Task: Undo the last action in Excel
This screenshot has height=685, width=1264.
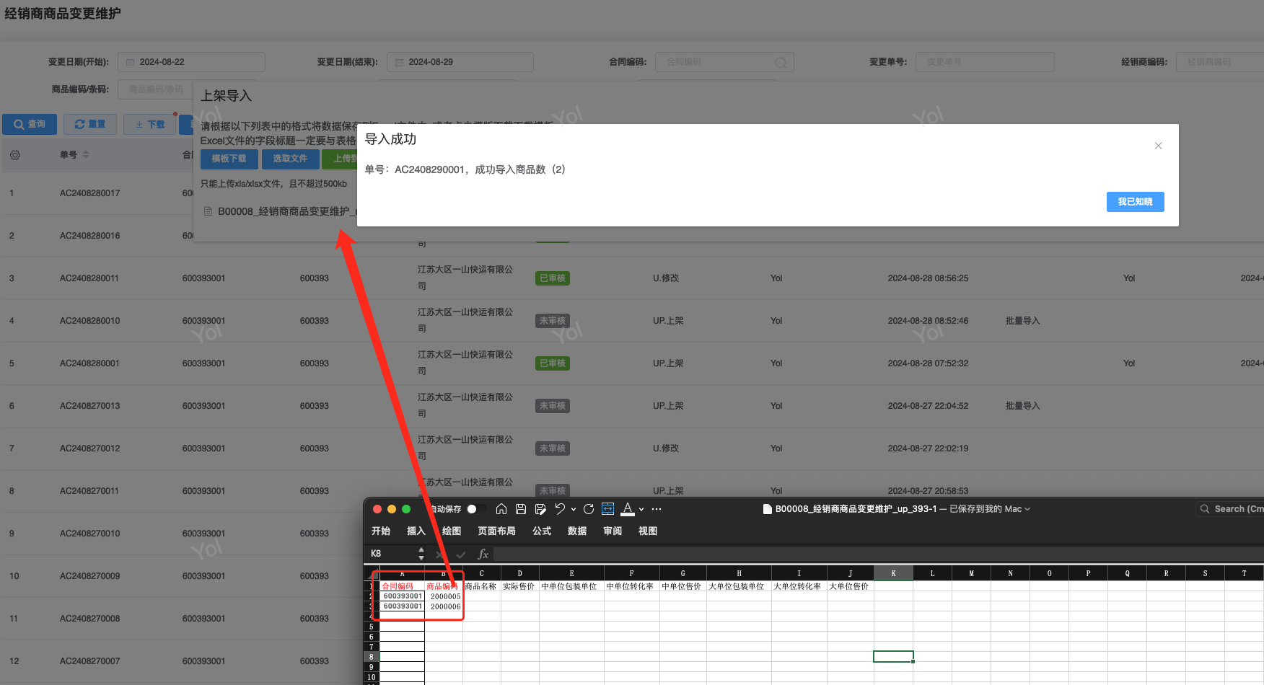Action: point(560,509)
